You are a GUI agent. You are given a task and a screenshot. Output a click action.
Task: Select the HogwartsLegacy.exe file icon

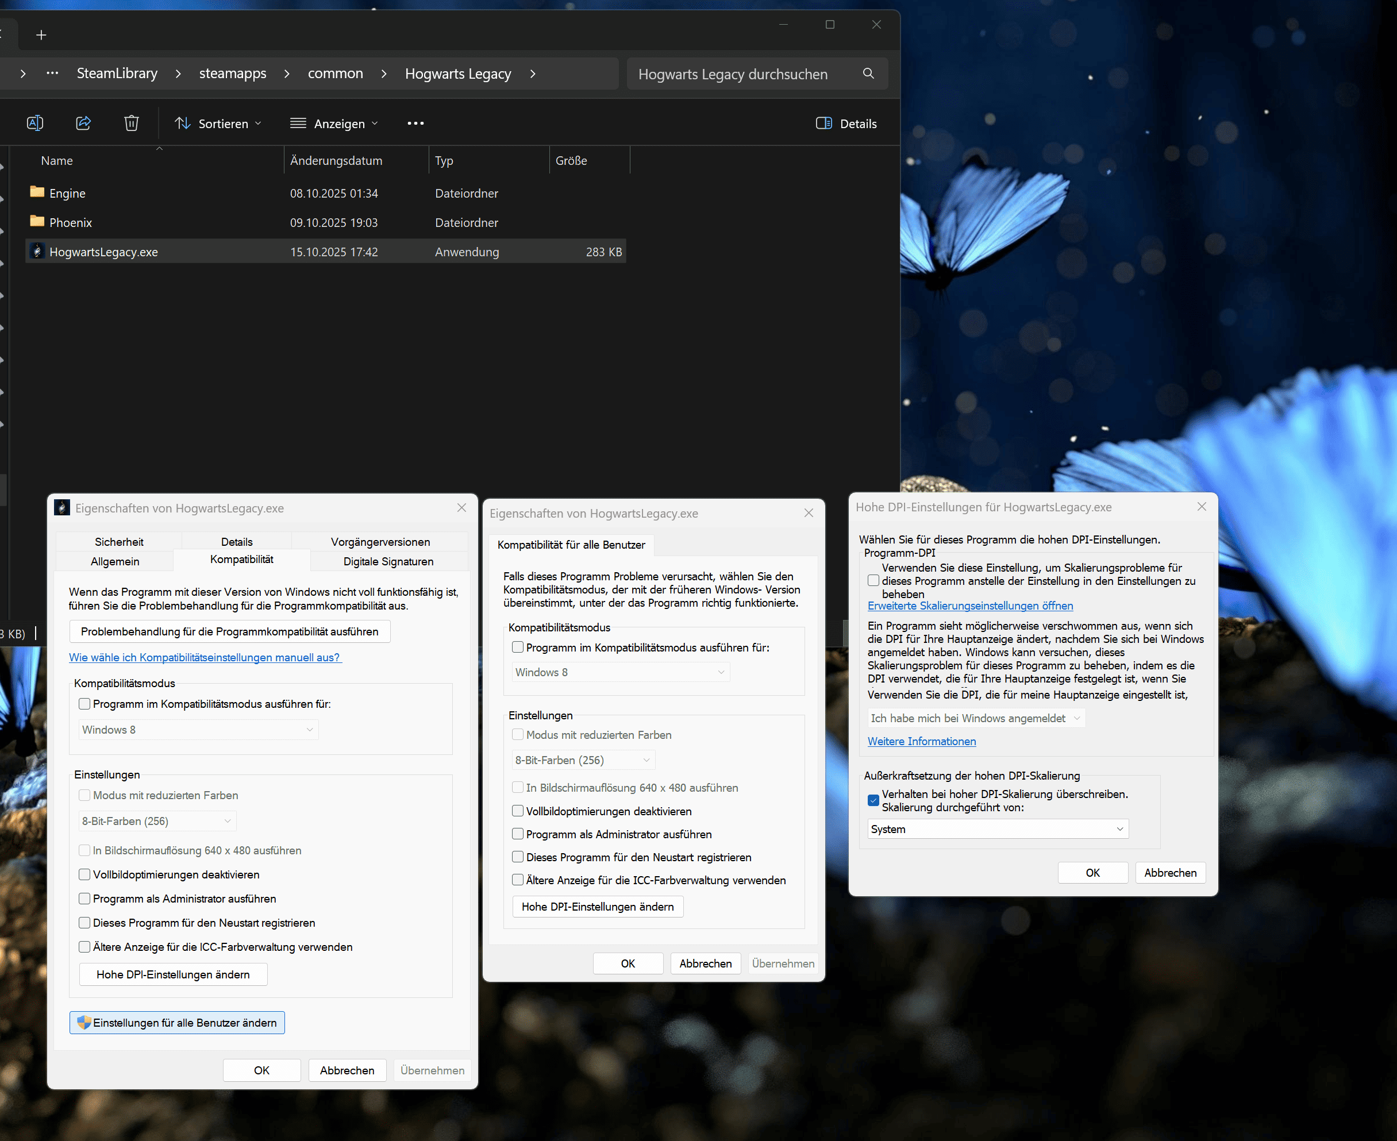(x=37, y=251)
